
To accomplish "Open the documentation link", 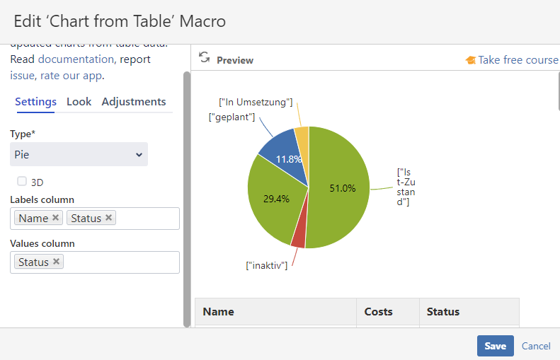I will pyautogui.click(x=76, y=59).
